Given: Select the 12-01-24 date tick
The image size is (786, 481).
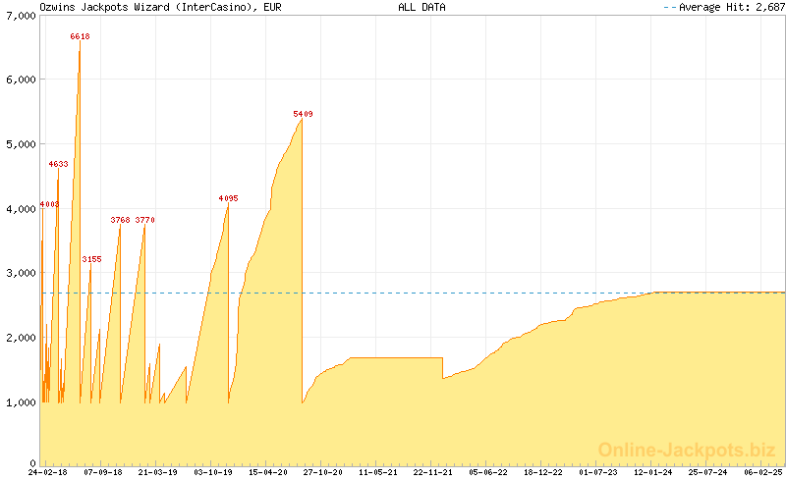Looking at the screenshot, I should tap(652, 472).
